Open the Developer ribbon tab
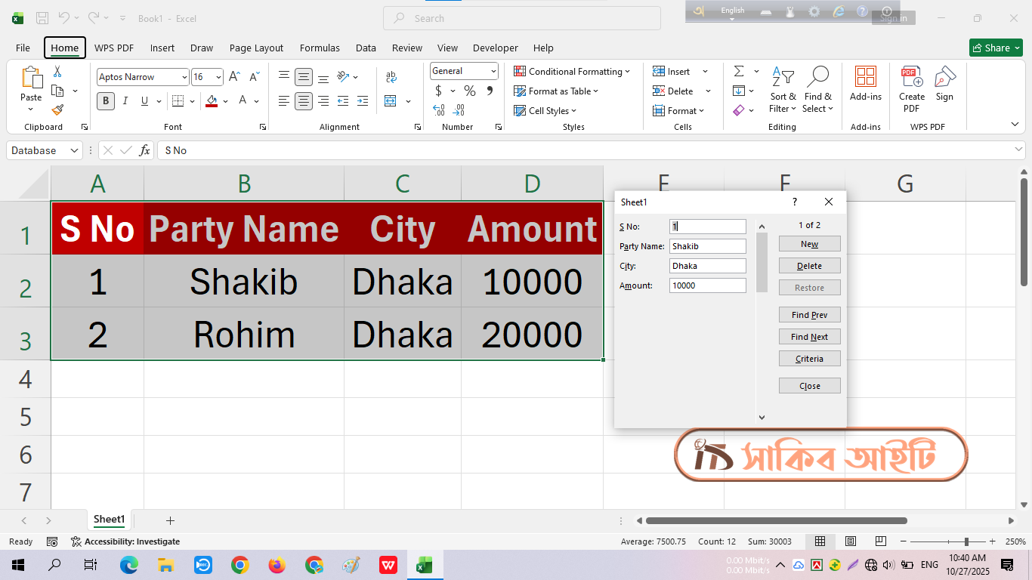1032x580 pixels. [495, 48]
